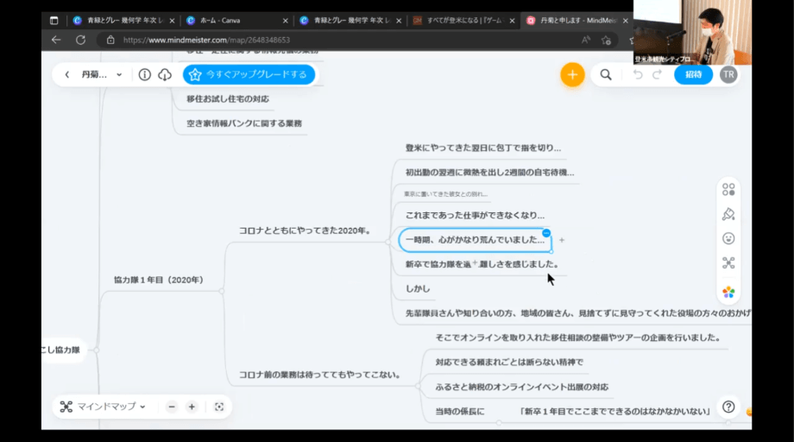Open the map title dropdown arrow
Screen dimensions: 794x442
119,74
